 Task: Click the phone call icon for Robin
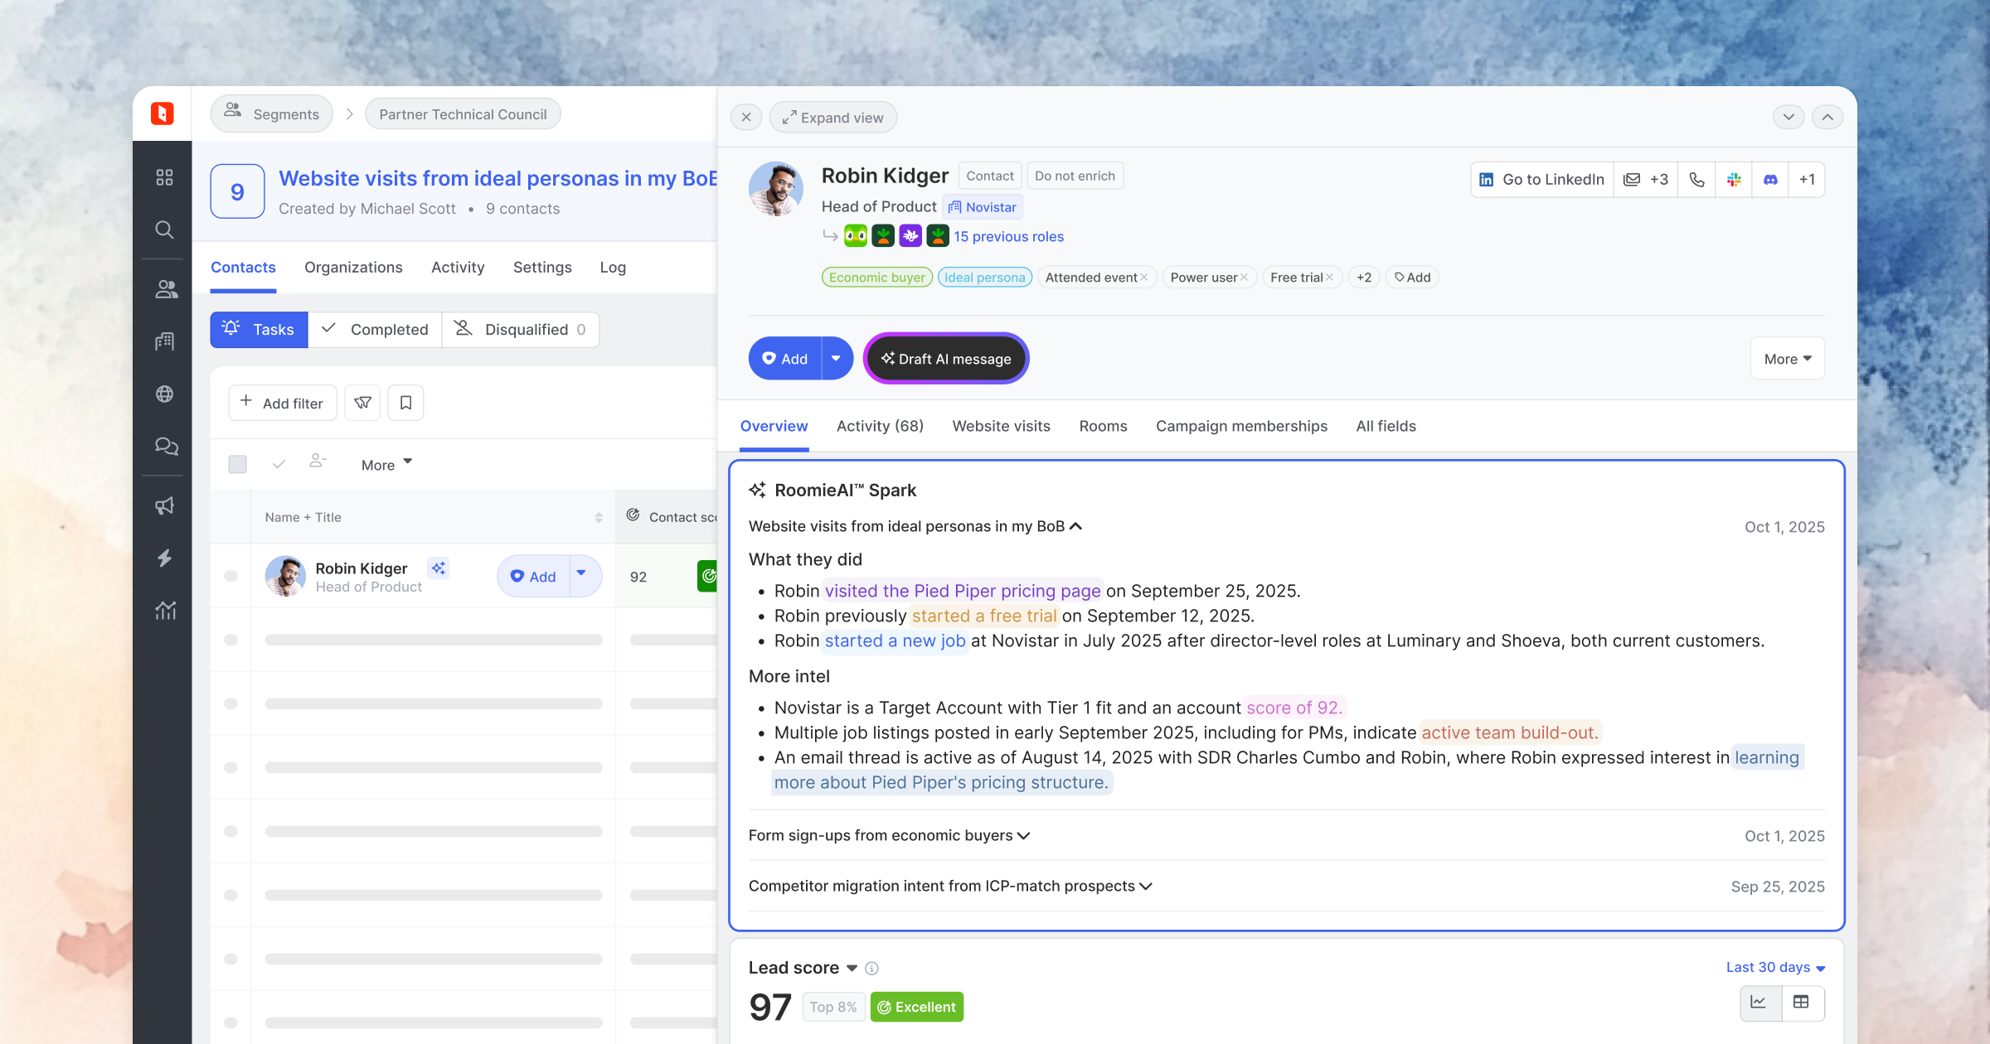point(1696,180)
